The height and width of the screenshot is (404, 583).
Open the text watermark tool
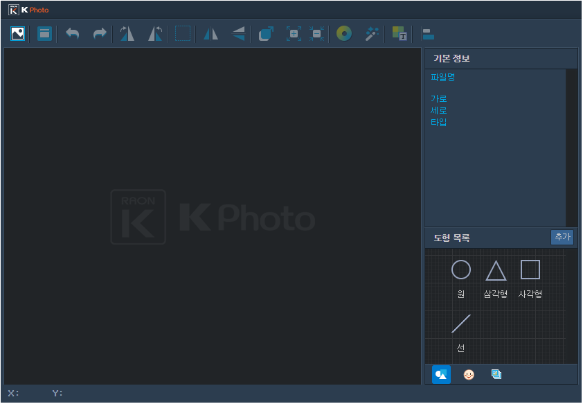pyautogui.click(x=400, y=34)
